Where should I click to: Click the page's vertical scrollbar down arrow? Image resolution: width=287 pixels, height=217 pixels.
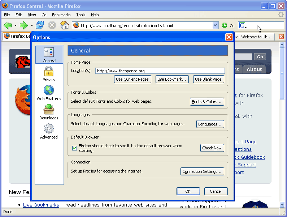(282, 205)
